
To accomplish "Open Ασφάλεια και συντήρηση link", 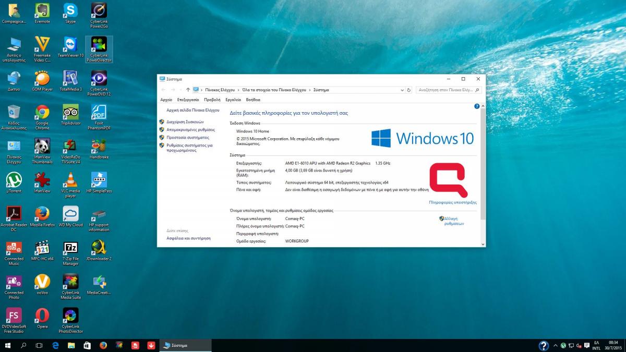I will [188, 238].
